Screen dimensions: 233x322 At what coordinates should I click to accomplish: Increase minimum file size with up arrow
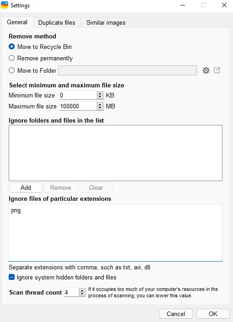click(100, 93)
